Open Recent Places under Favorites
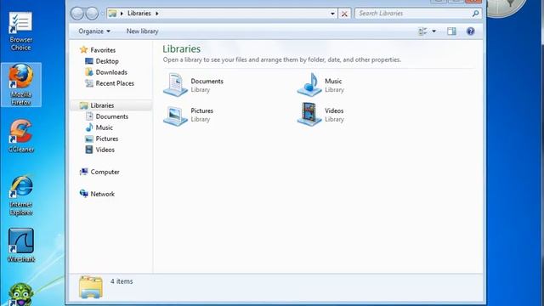544x306 pixels. (115, 83)
